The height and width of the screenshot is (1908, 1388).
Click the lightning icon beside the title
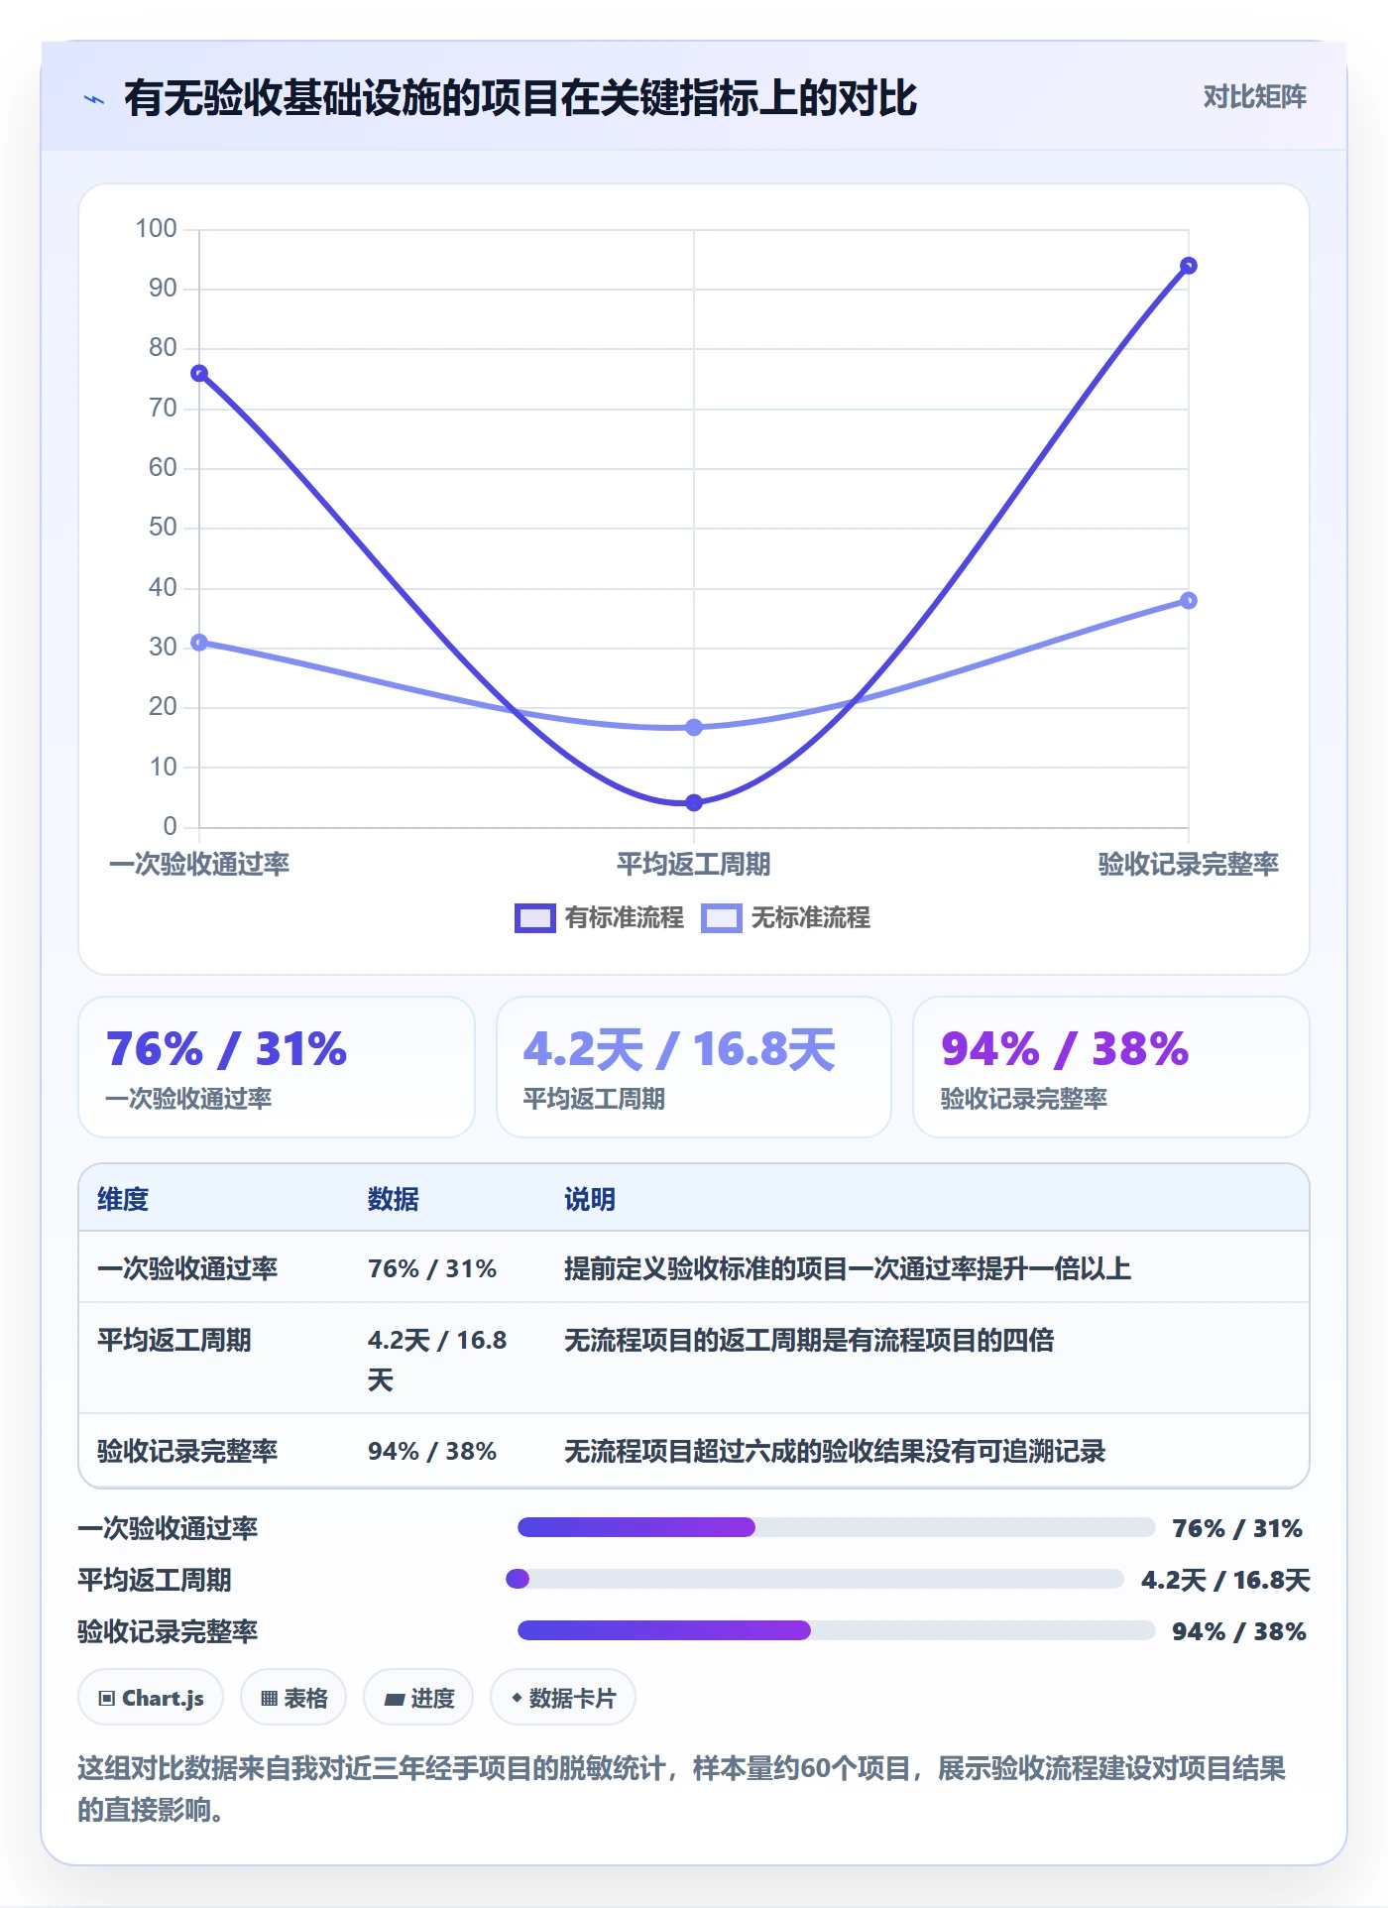click(94, 99)
